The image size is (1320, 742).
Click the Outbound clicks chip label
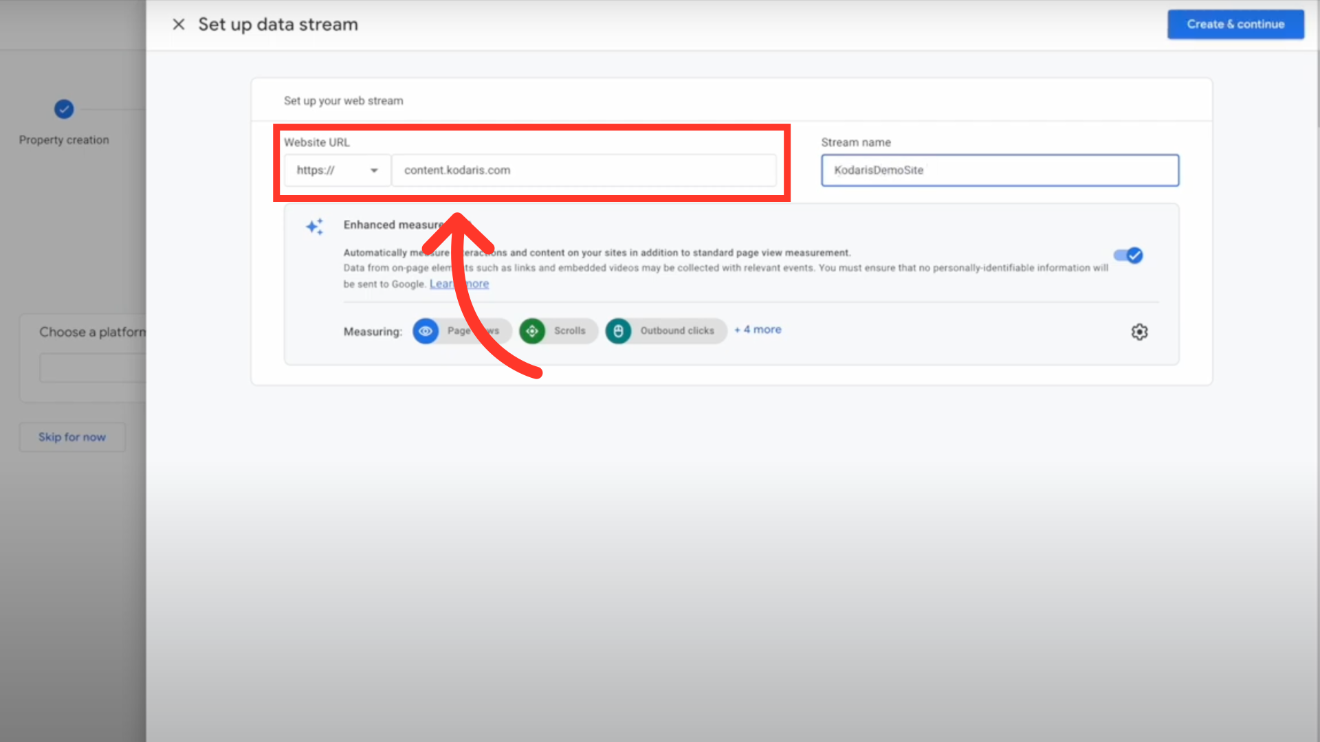pyautogui.click(x=677, y=331)
